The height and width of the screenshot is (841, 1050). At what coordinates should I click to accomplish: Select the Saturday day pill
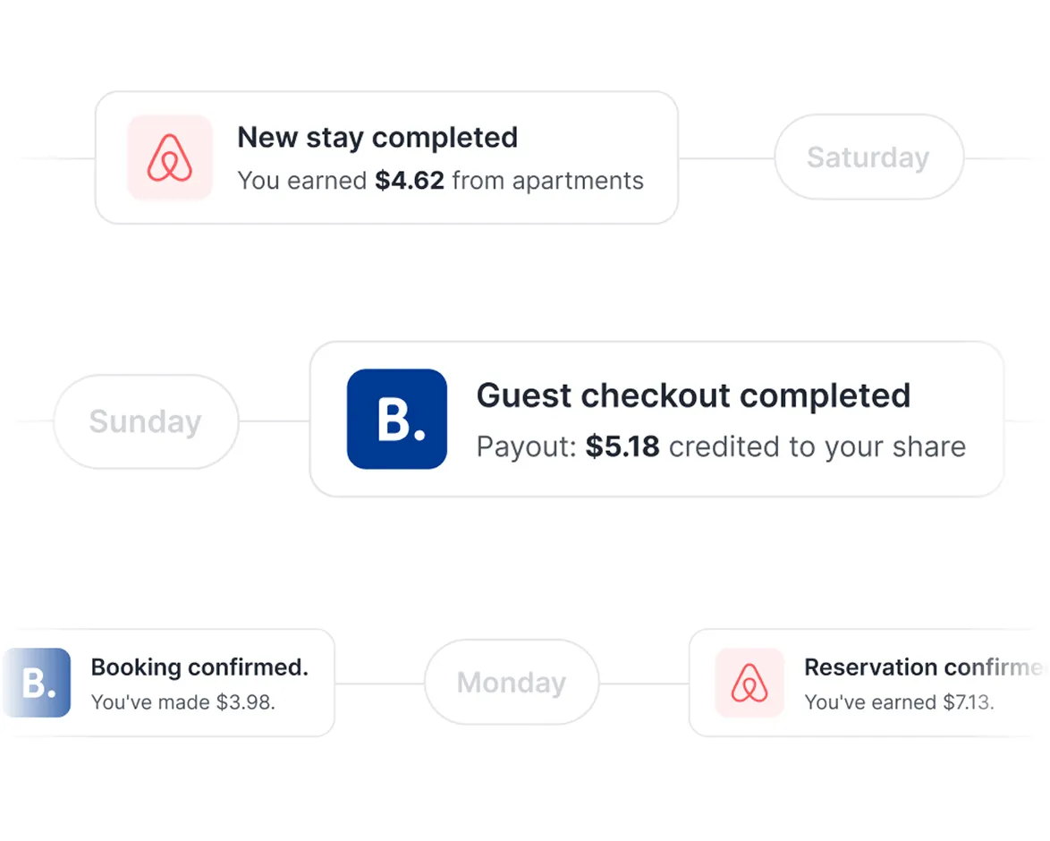click(868, 157)
